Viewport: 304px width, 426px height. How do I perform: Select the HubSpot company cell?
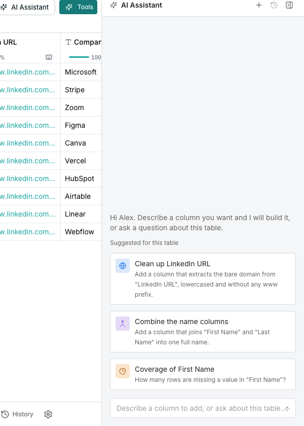point(81,179)
